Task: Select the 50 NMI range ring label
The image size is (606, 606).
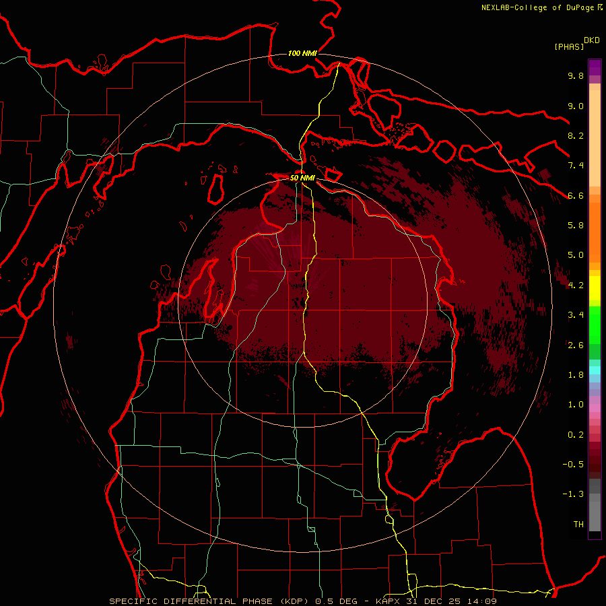Action: pyautogui.click(x=302, y=178)
